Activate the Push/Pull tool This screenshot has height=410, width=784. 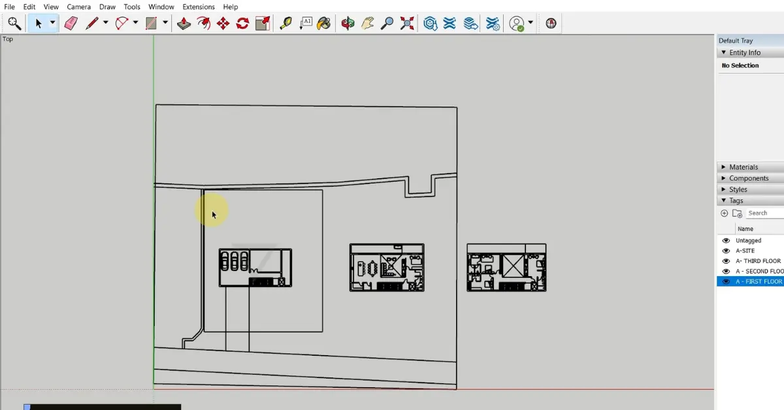[x=184, y=23]
